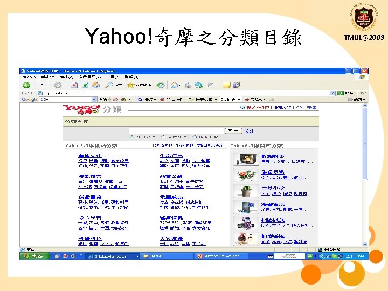The image size is (388, 291).
Task: Click the vertical scrollbar thumb of the page
Action: [365, 143]
